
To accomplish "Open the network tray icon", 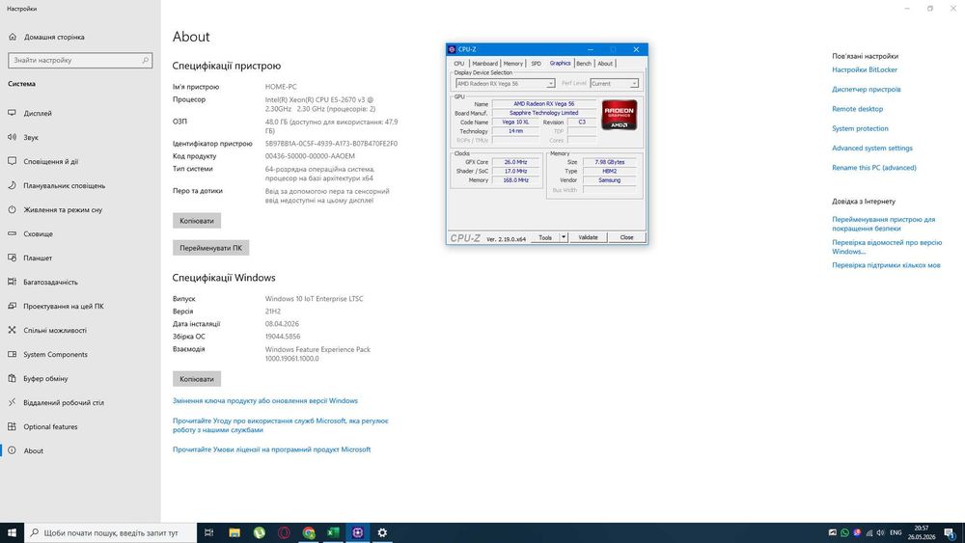I will [x=869, y=532].
